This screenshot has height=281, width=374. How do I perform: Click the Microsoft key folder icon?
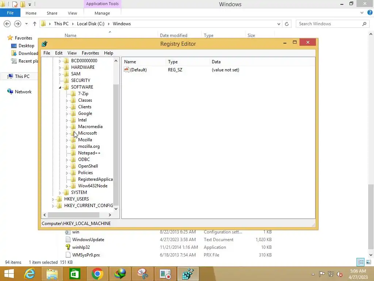point(73,133)
